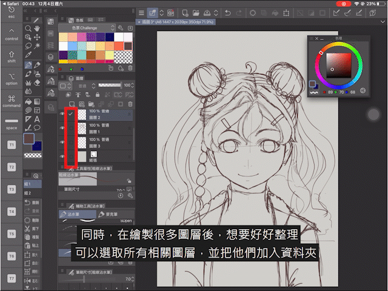Hide layer 圖層 1 with eye icon
The height and width of the screenshot is (291, 388).
click(62, 128)
